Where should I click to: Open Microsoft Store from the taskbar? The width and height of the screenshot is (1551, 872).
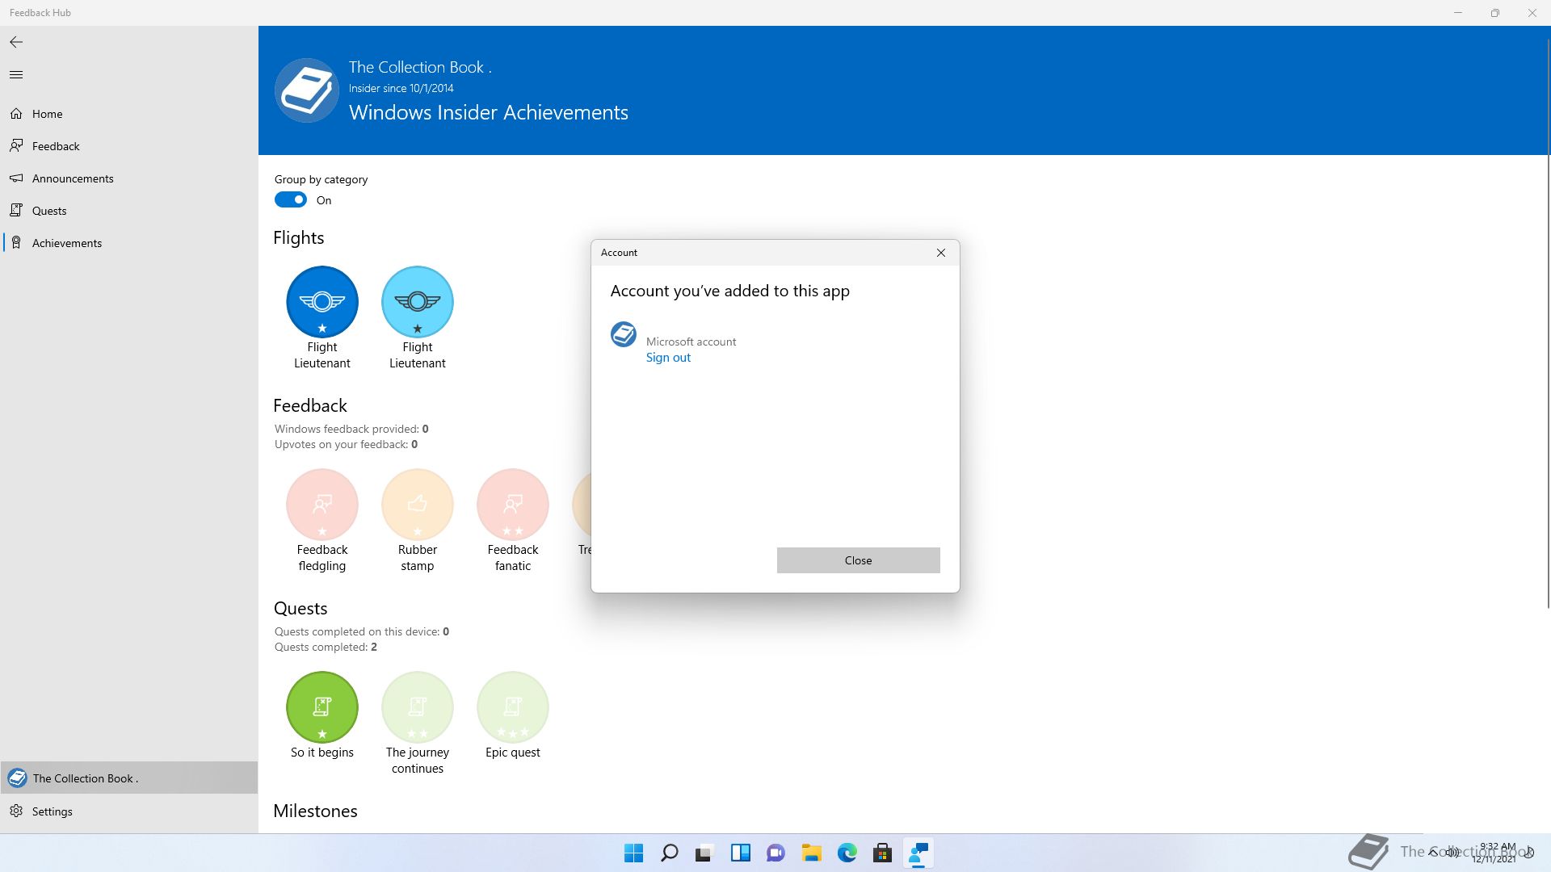[883, 853]
